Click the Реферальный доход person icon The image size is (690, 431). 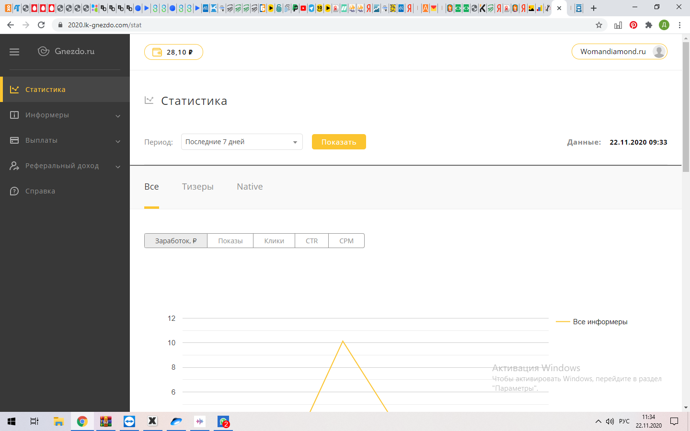pos(14,166)
